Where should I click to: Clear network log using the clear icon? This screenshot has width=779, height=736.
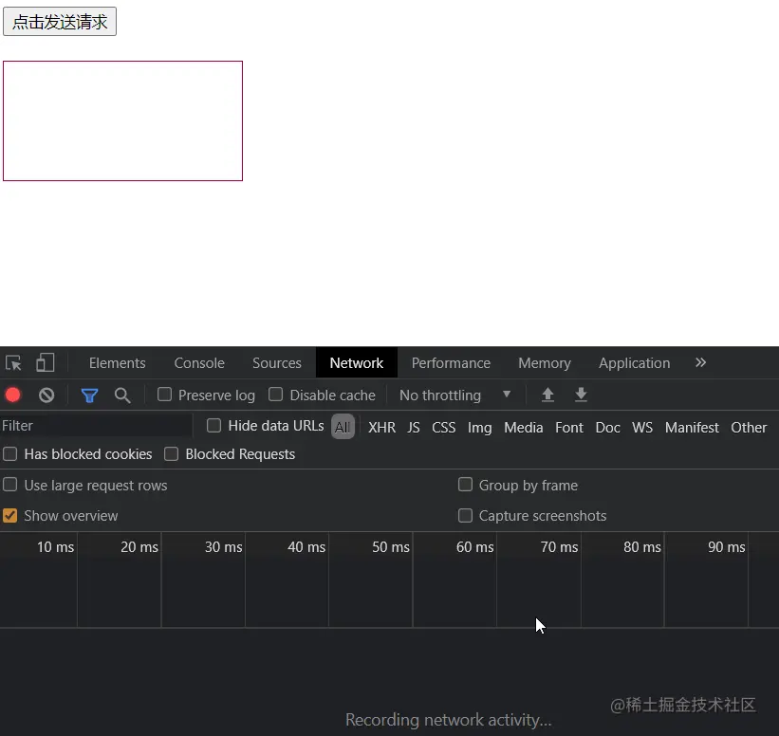point(46,395)
